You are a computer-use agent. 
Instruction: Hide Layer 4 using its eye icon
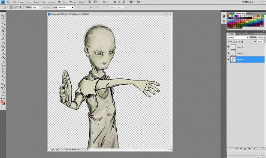point(229,47)
